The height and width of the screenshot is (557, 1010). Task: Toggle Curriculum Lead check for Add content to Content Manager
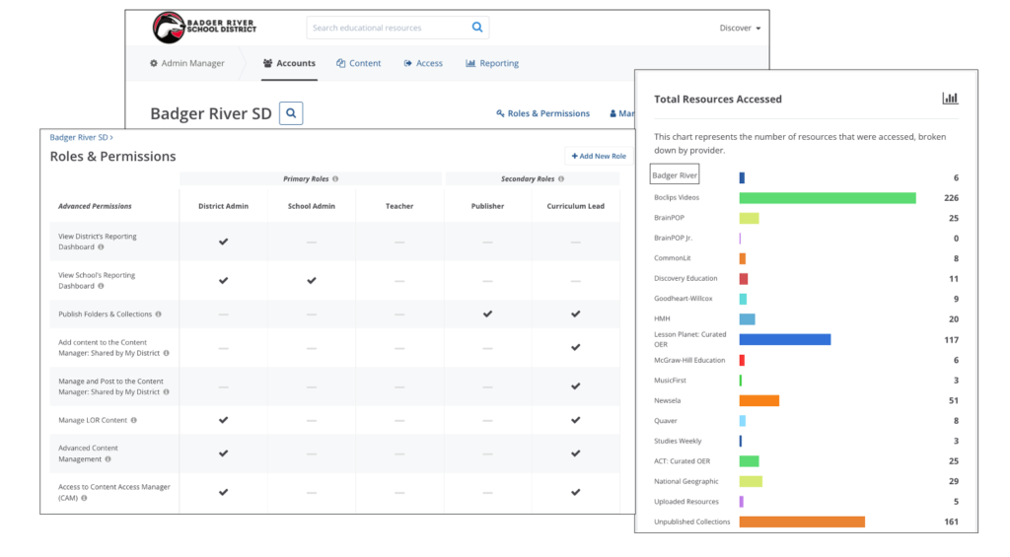pos(576,348)
